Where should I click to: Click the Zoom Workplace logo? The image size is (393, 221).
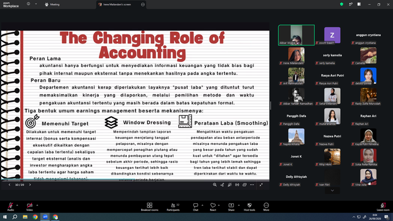click(x=11, y=5)
